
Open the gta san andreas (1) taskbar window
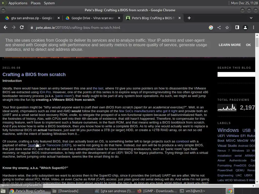click(x=115, y=191)
